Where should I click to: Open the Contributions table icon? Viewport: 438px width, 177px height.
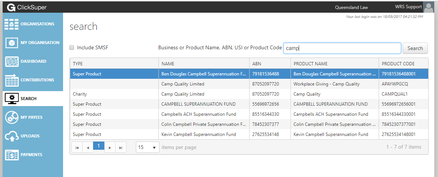pos(12,80)
